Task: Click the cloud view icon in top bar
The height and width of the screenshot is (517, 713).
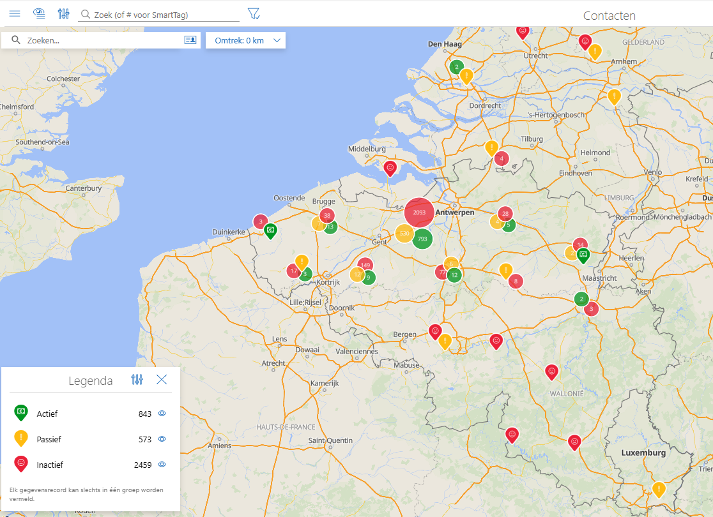Action: click(x=39, y=13)
